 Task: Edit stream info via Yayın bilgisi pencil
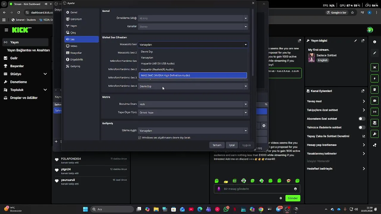356,41
